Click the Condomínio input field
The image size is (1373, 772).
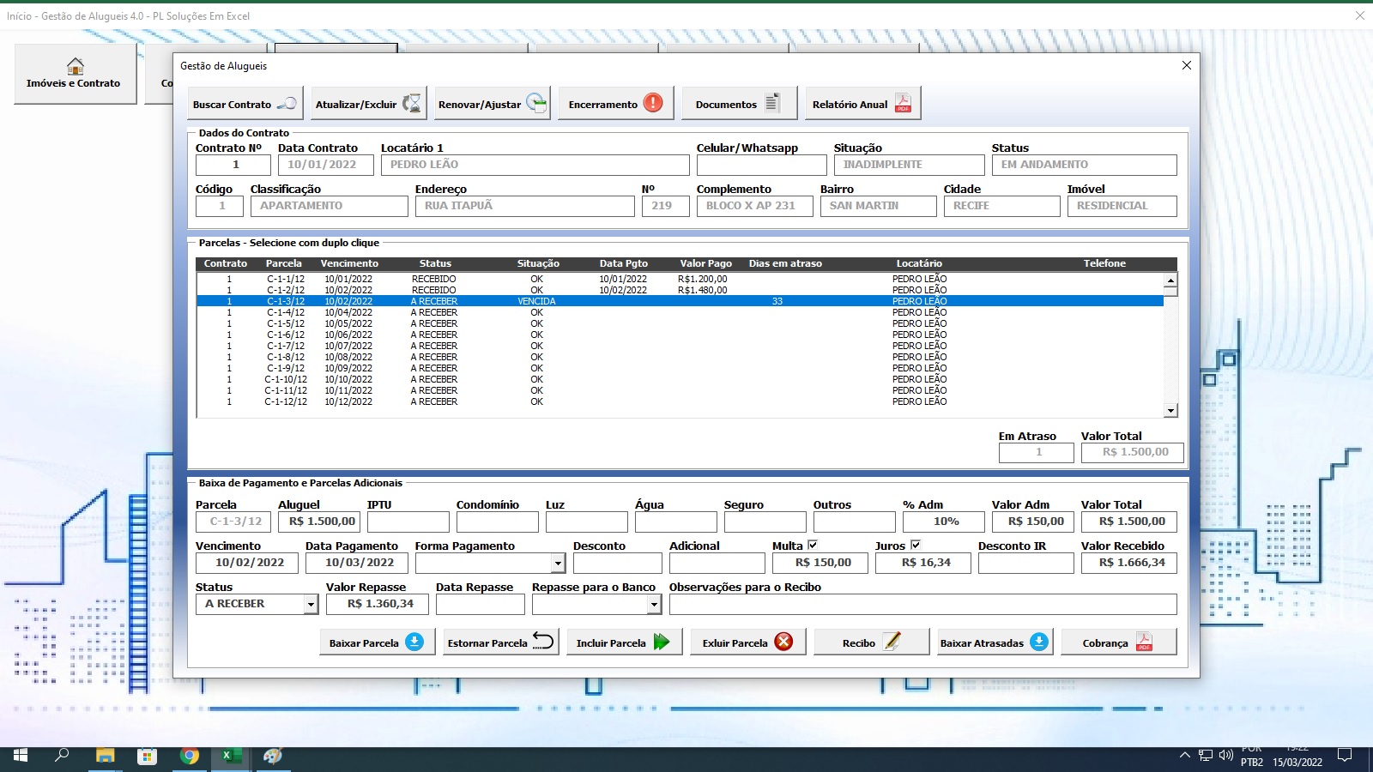(497, 522)
